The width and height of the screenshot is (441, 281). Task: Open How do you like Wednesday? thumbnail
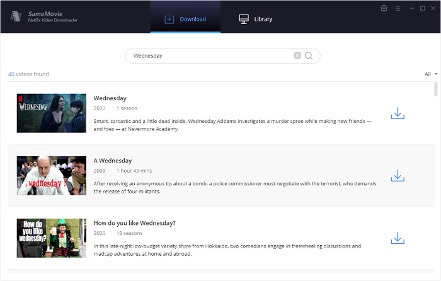point(52,238)
